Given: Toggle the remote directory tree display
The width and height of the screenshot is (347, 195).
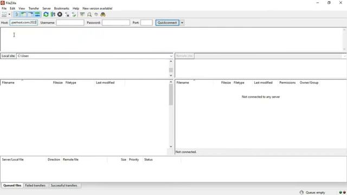Looking at the screenshot, I should click(30, 15).
